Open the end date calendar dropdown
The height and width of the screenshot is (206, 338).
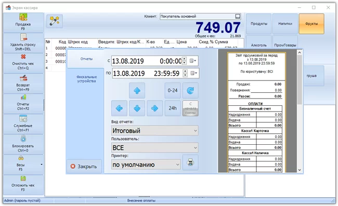[193, 73]
